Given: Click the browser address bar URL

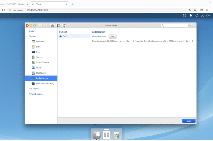Looking at the screenshot, I should (x=37, y=10).
